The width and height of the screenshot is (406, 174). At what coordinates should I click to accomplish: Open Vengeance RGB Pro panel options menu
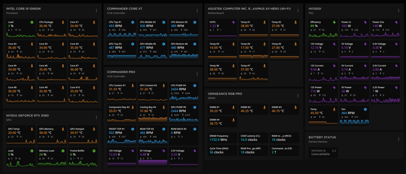tap(298, 96)
